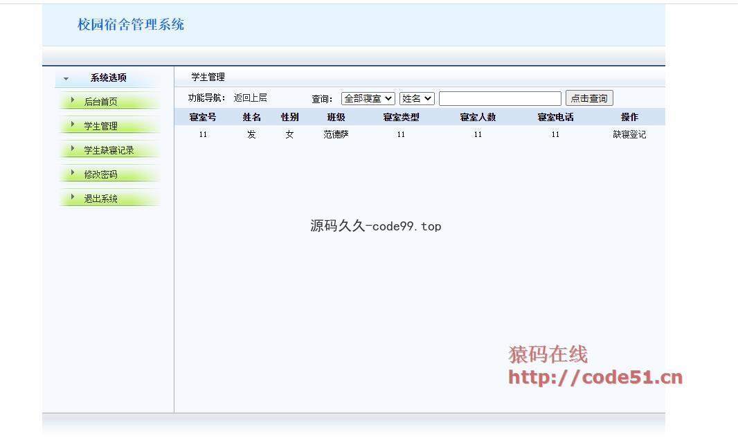The image size is (738, 438).
Task: Select the 范德萨 class cell
Action: (336, 135)
